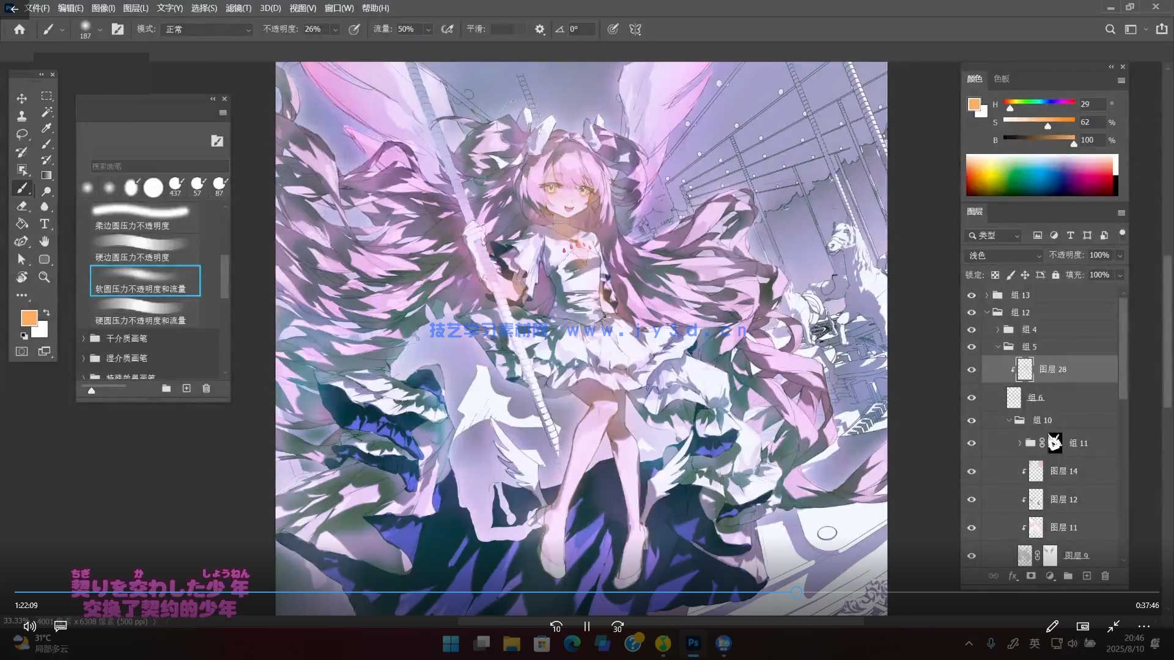Hide layer 图层 14 eye icon
The width and height of the screenshot is (1174, 660).
coord(971,471)
